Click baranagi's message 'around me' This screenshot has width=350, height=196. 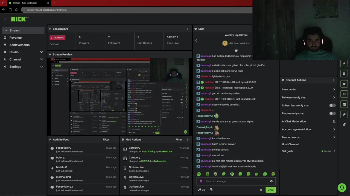(218, 155)
